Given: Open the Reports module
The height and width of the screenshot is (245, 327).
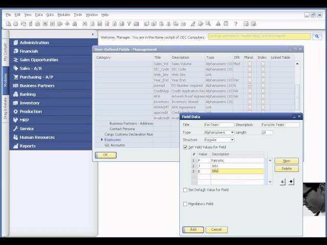Looking at the screenshot, I should tap(51, 146).
